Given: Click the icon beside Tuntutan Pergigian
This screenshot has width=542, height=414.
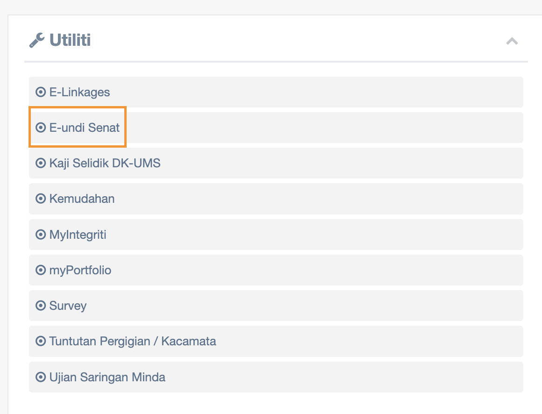Looking at the screenshot, I should [41, 341].
